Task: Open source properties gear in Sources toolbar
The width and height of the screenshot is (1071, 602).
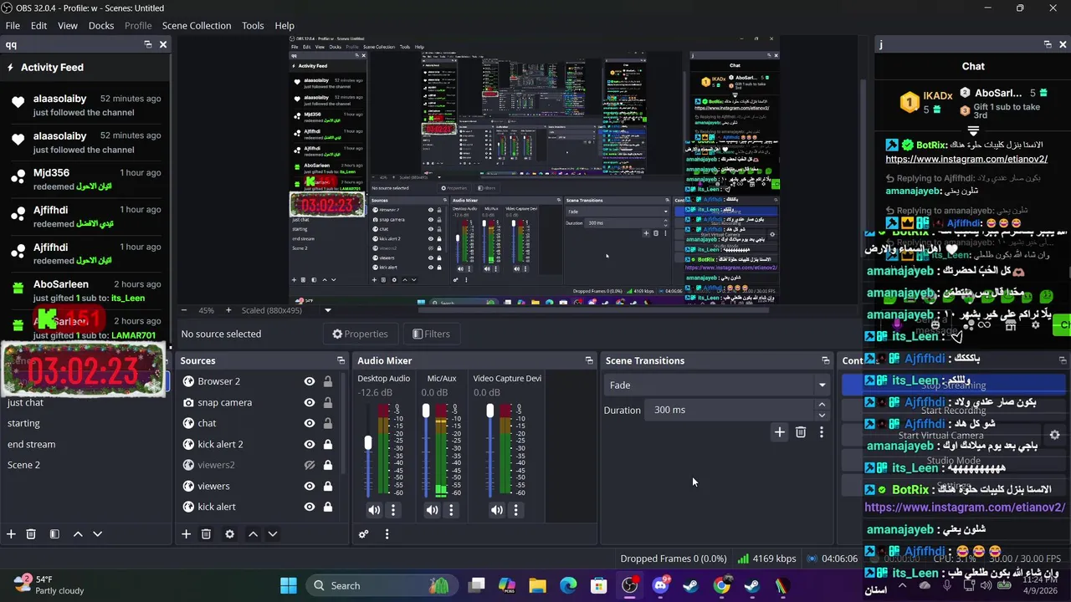Action: coord(229,534)
